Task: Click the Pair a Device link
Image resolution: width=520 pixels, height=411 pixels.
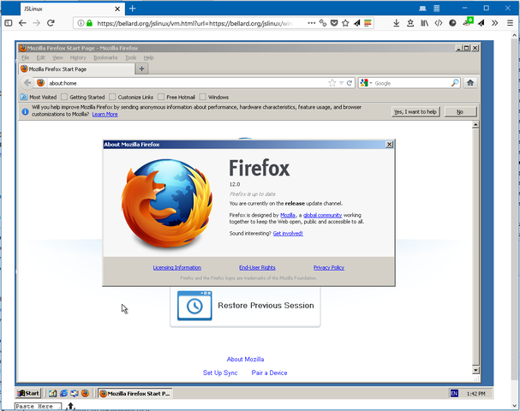Action: [269, 372]
